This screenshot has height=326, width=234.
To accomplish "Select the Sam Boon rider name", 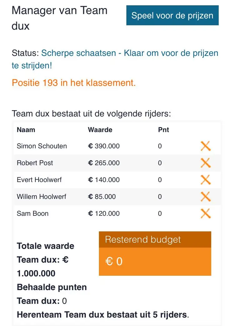I will point(33,213).
